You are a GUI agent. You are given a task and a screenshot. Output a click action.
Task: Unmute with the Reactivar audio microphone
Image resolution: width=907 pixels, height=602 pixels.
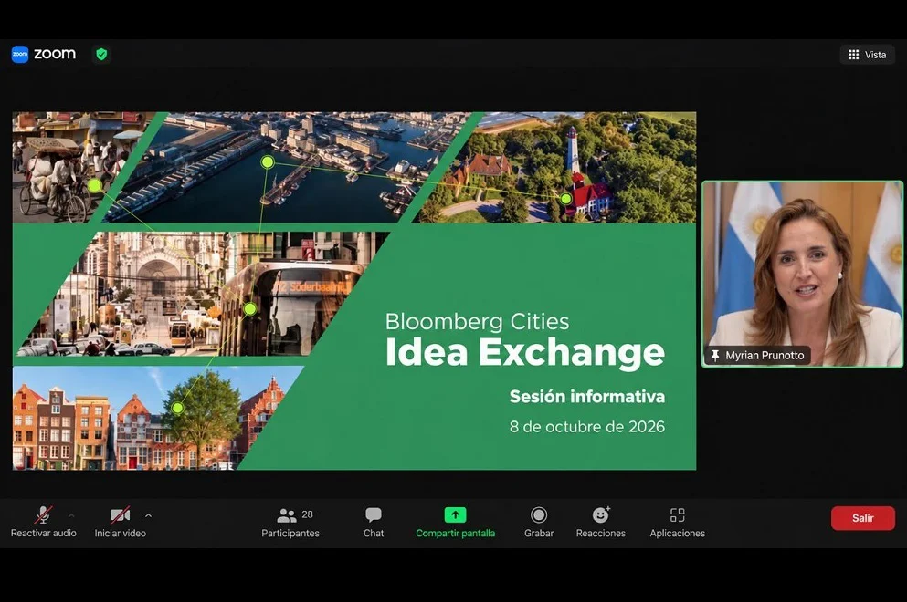[x=43, y=522]
